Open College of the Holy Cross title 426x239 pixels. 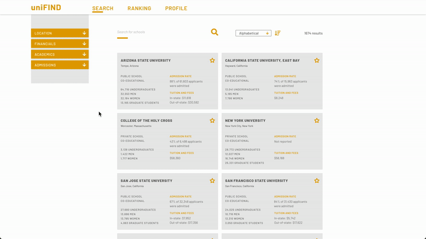(x=146, y=121)
